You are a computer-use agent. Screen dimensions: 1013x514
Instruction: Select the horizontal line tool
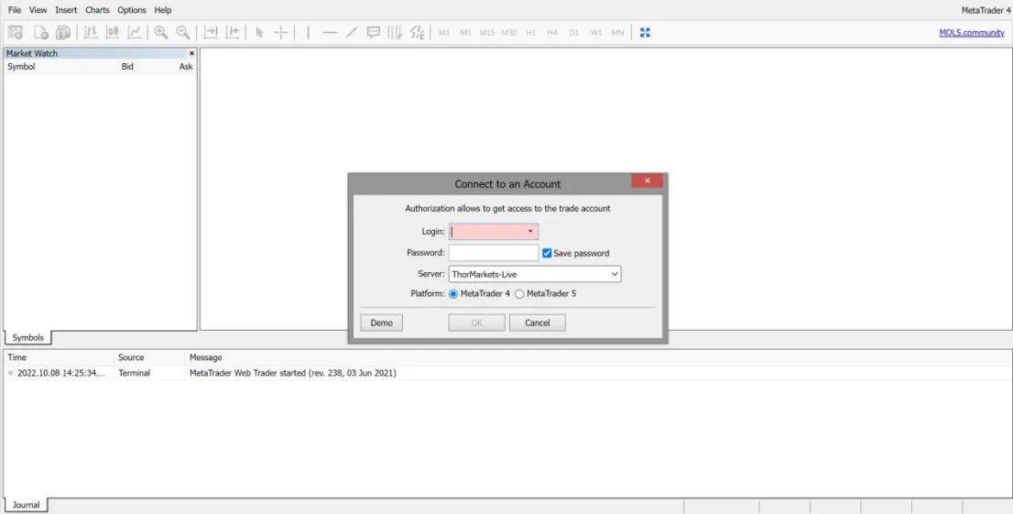coord(330,32)
